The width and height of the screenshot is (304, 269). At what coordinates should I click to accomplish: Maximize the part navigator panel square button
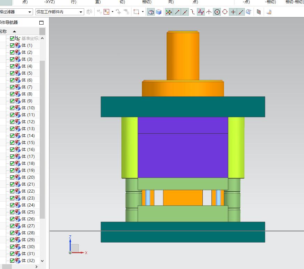(42, 23)
